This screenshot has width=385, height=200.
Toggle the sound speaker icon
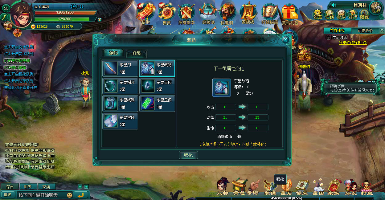pos(333,5)
